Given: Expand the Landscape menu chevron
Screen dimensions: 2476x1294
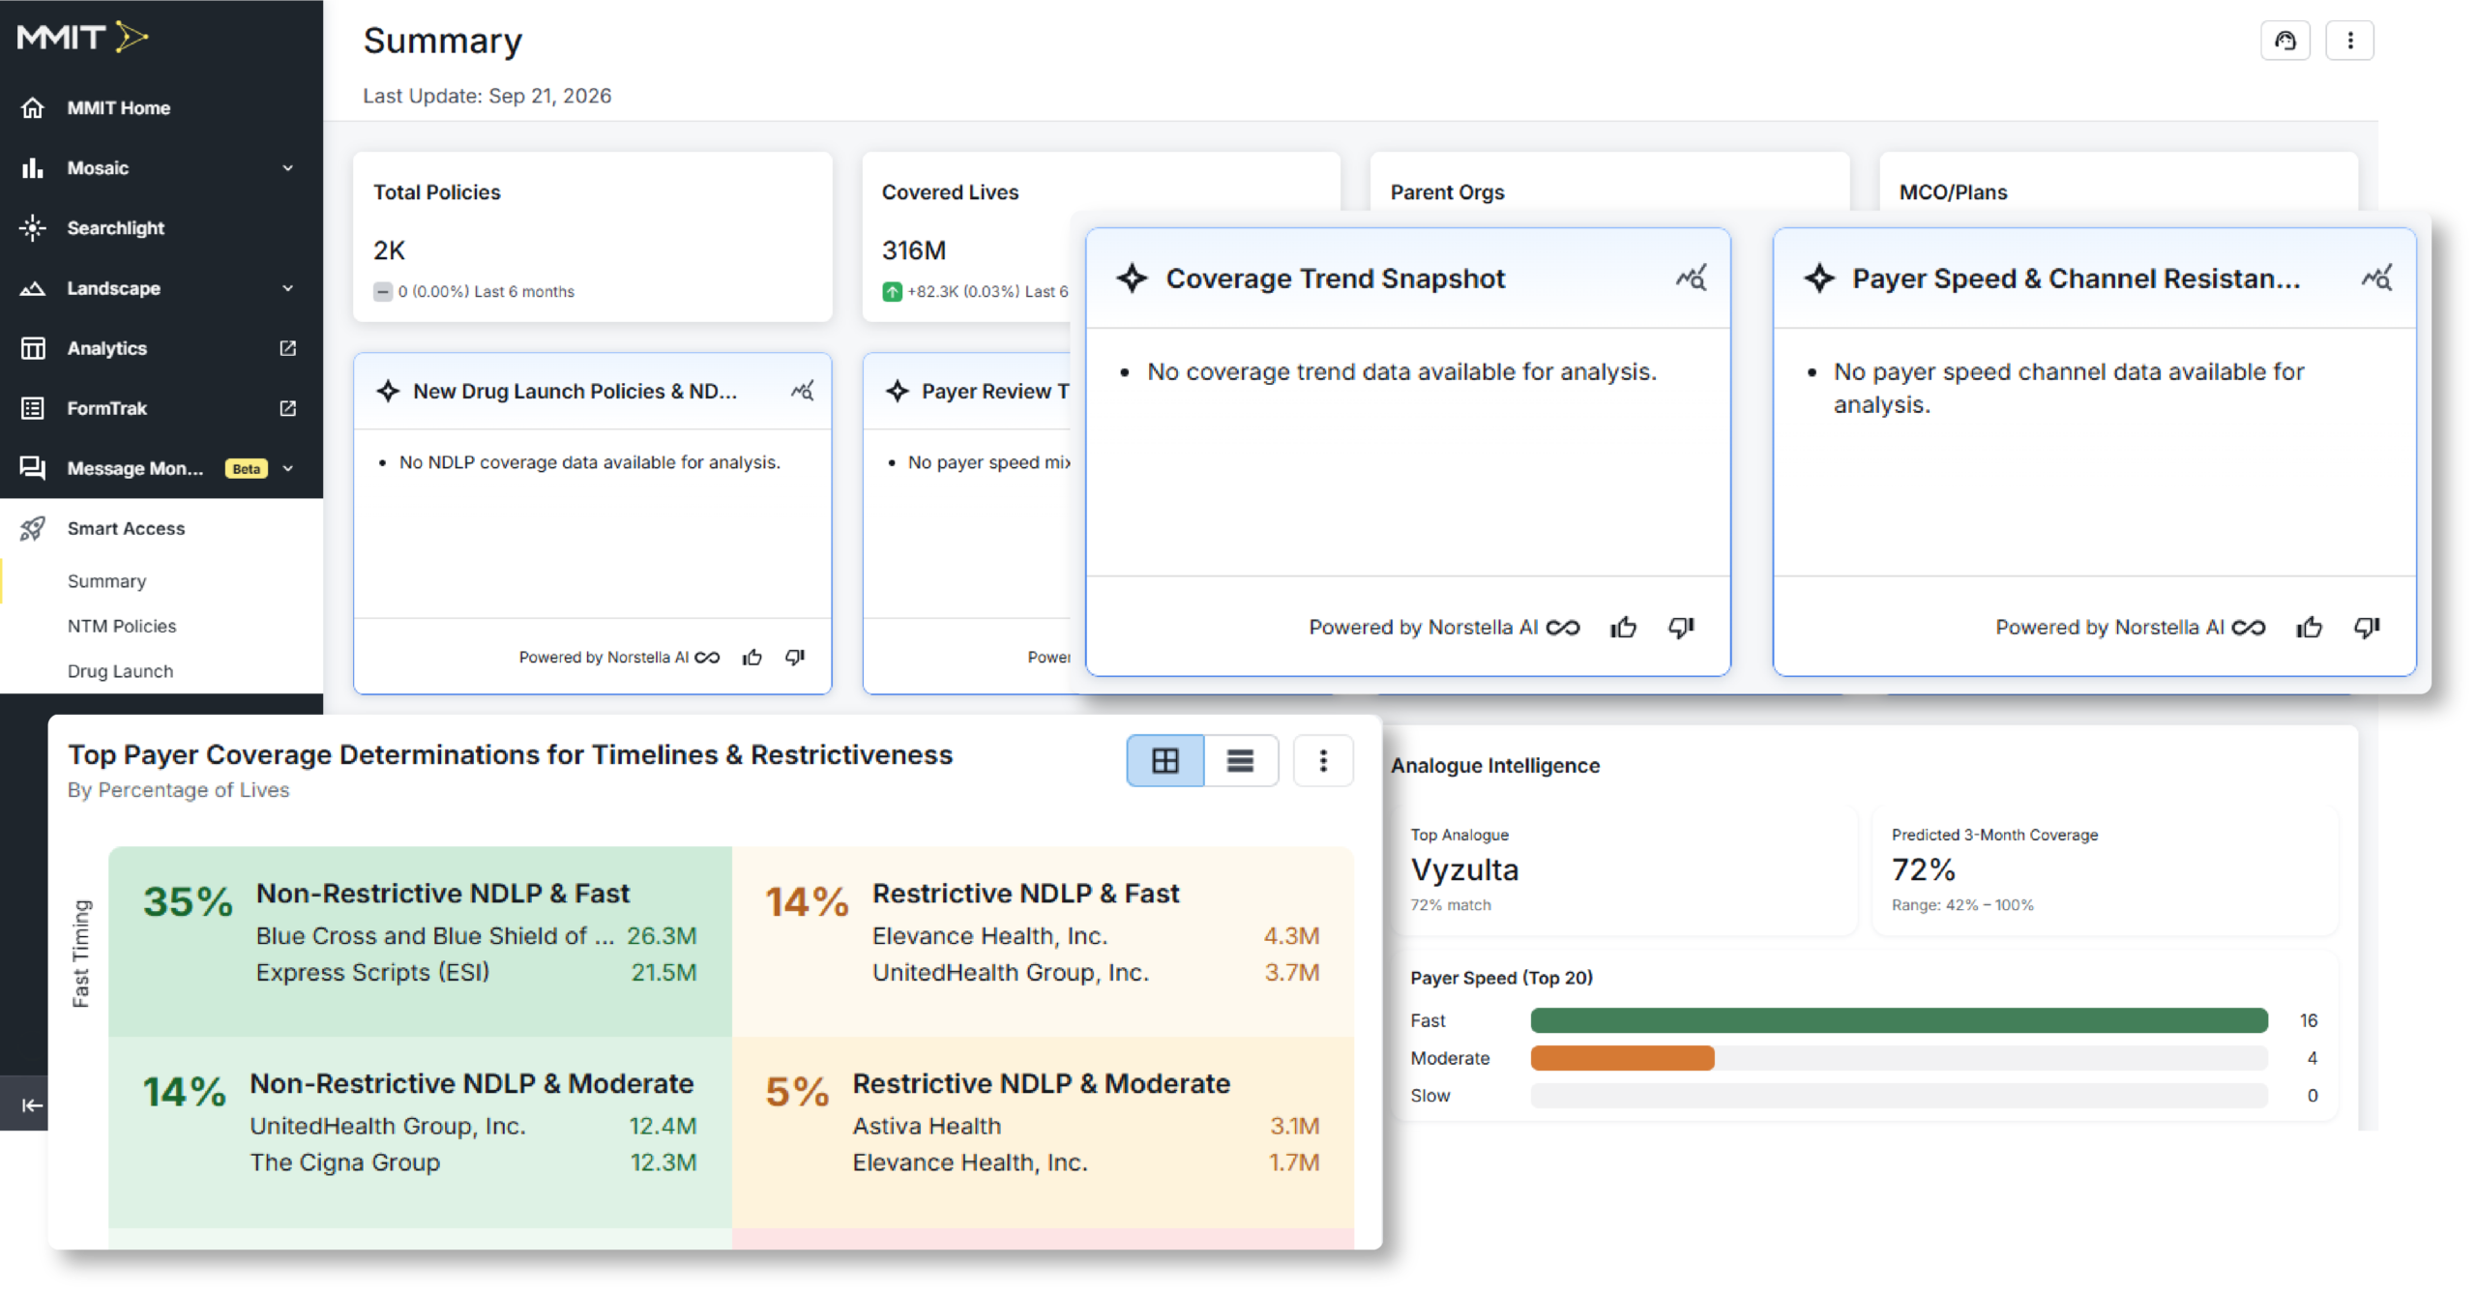Looking at the screenshot, I should coord(287,288).
